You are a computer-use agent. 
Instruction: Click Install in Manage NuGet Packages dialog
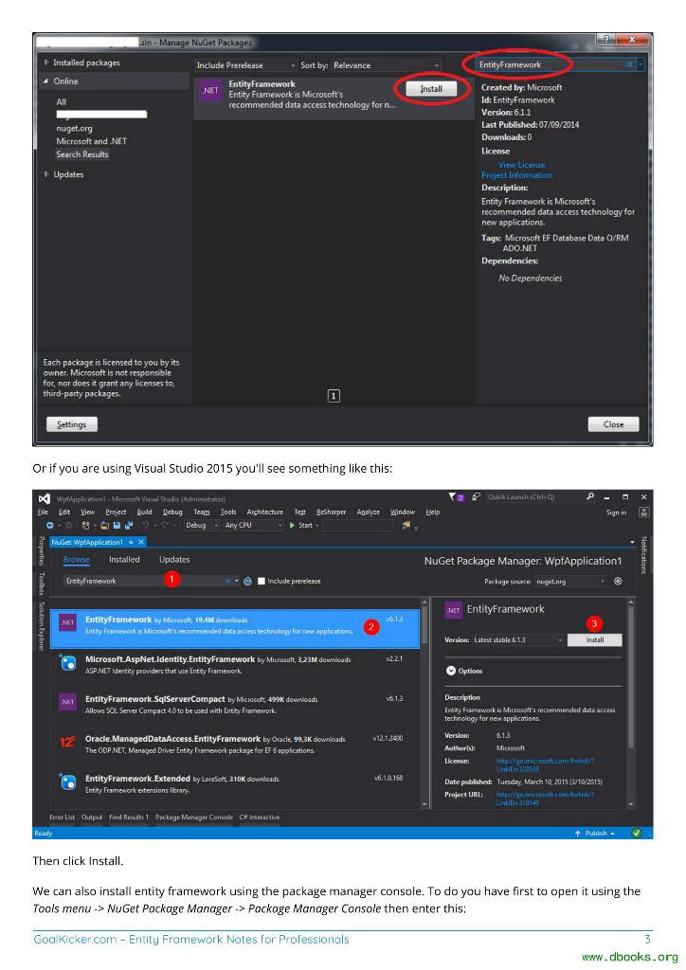pyautogui.click(x=431, y=89)
